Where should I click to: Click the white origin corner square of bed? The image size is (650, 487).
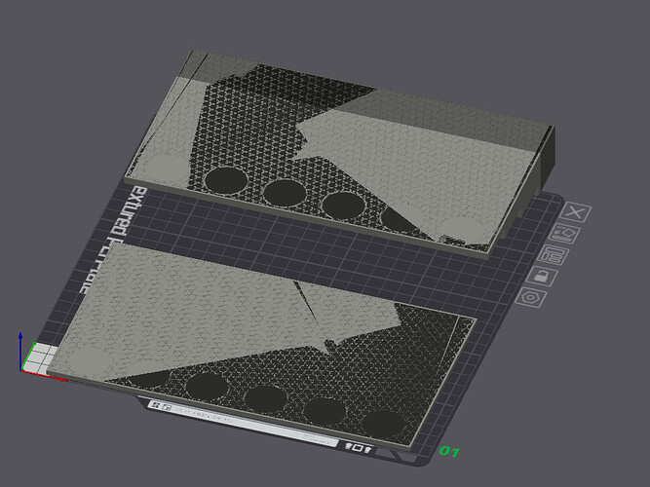(39, 356)
